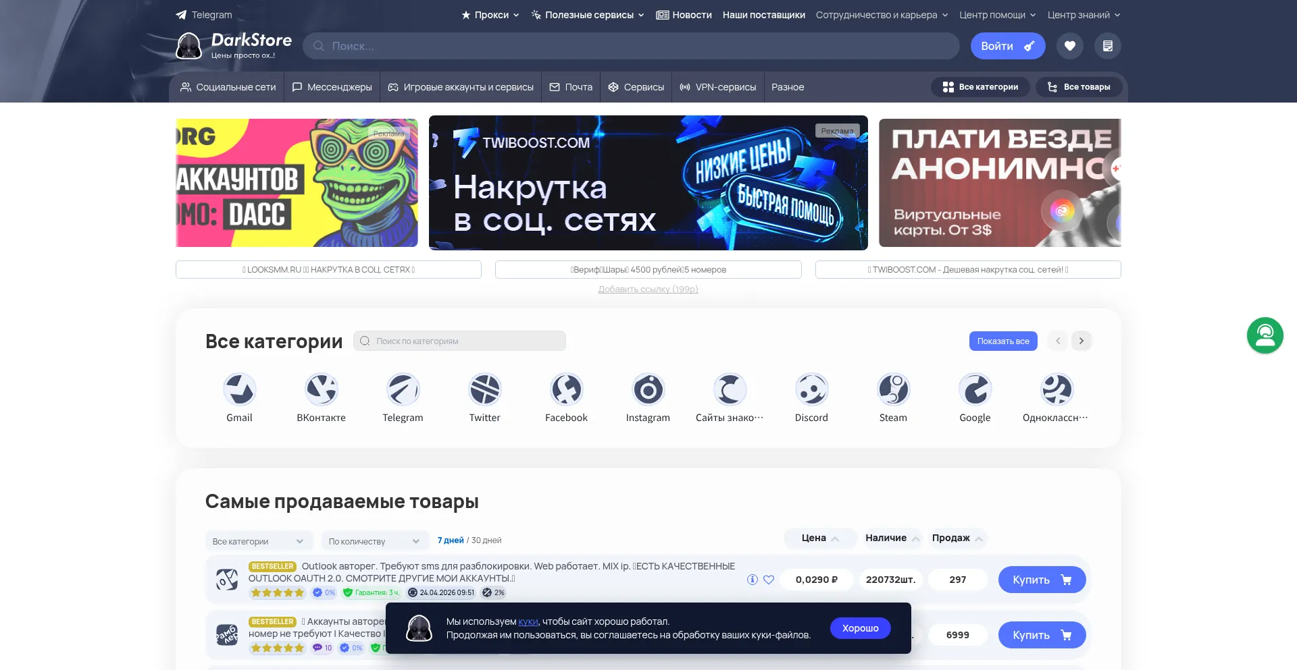Open the Сервисы category tab
1297x670 pixels.
click(x=636, y=87)
